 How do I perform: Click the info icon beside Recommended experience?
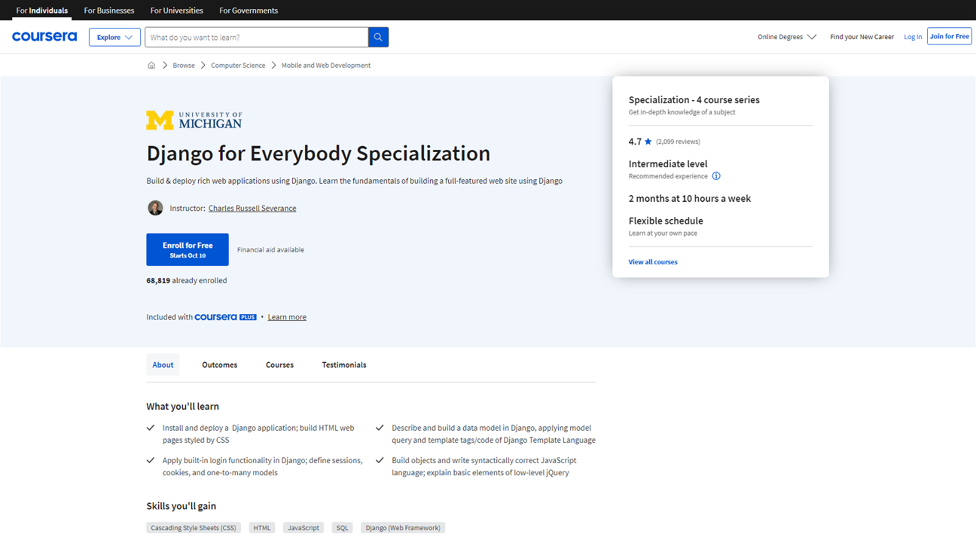pyautogui.click(x=716, y=176)
